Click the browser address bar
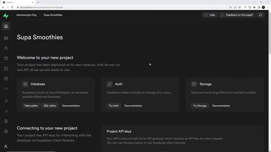Screen dimensions: 271x152 point(121,8)
